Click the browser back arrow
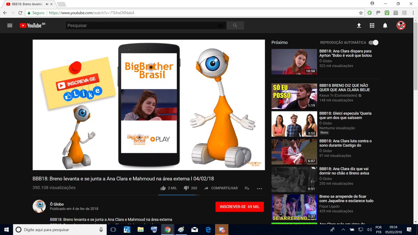Screen dimensions: 418x235 point(5,13)
